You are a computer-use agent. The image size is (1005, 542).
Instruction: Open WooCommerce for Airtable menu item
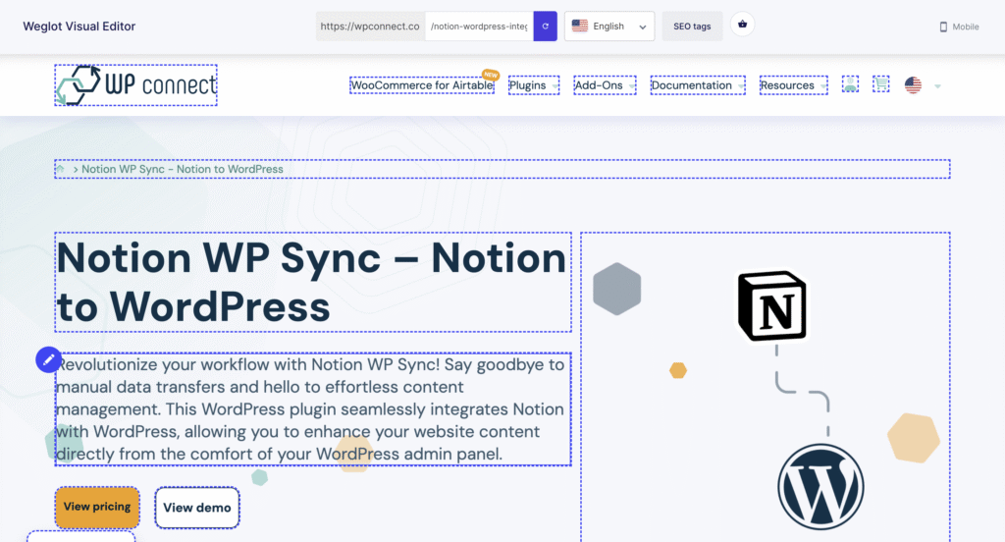pos(422,85)
